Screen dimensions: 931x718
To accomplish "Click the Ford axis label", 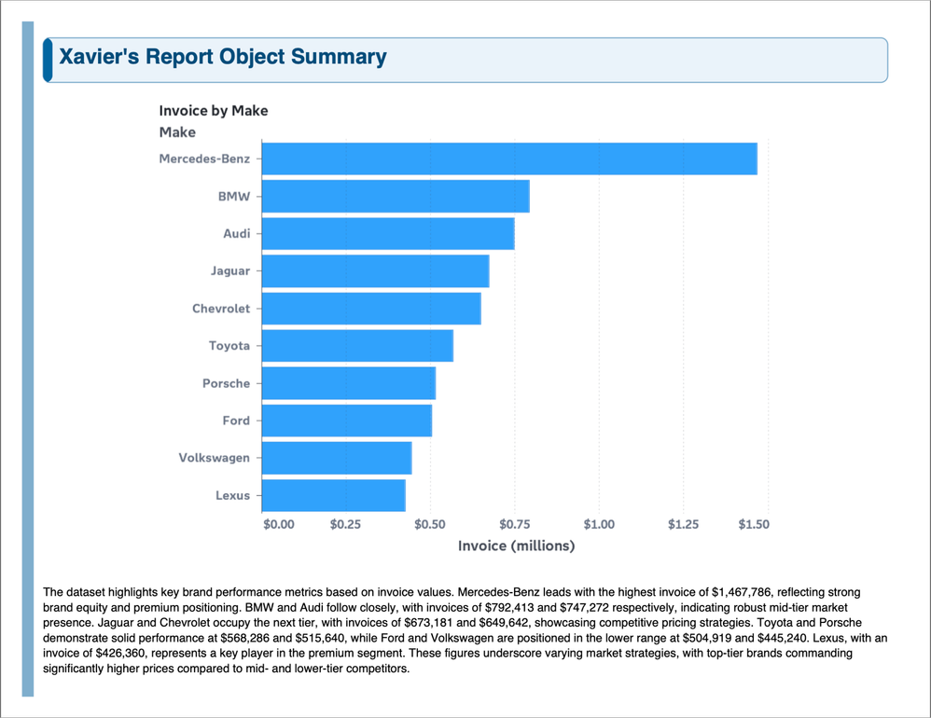I will 236,421.
